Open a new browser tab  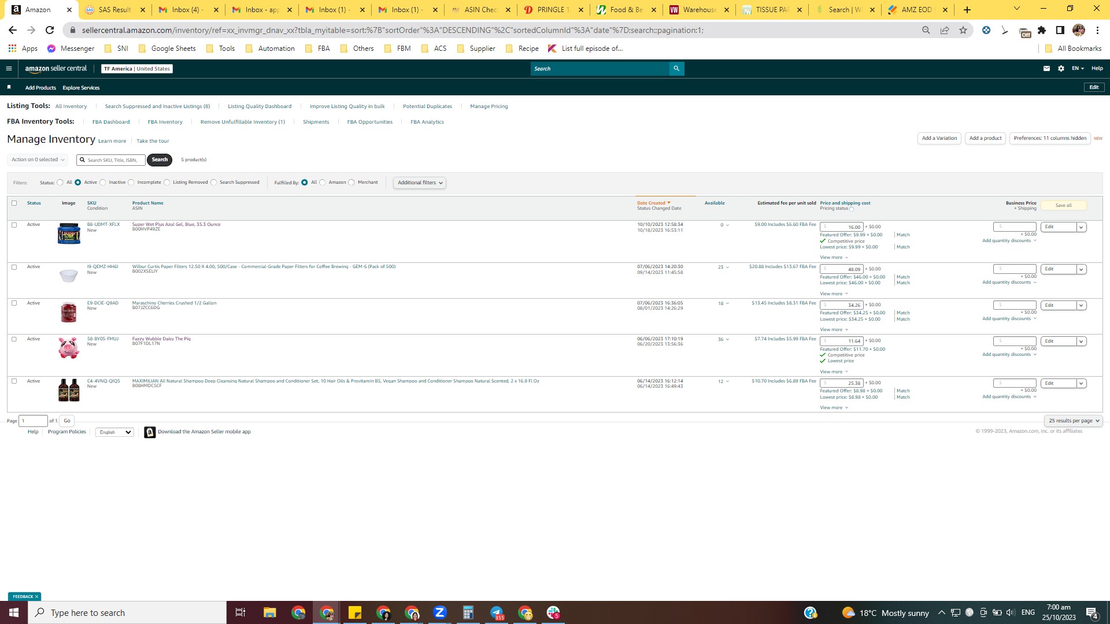(x=967, y=9)
